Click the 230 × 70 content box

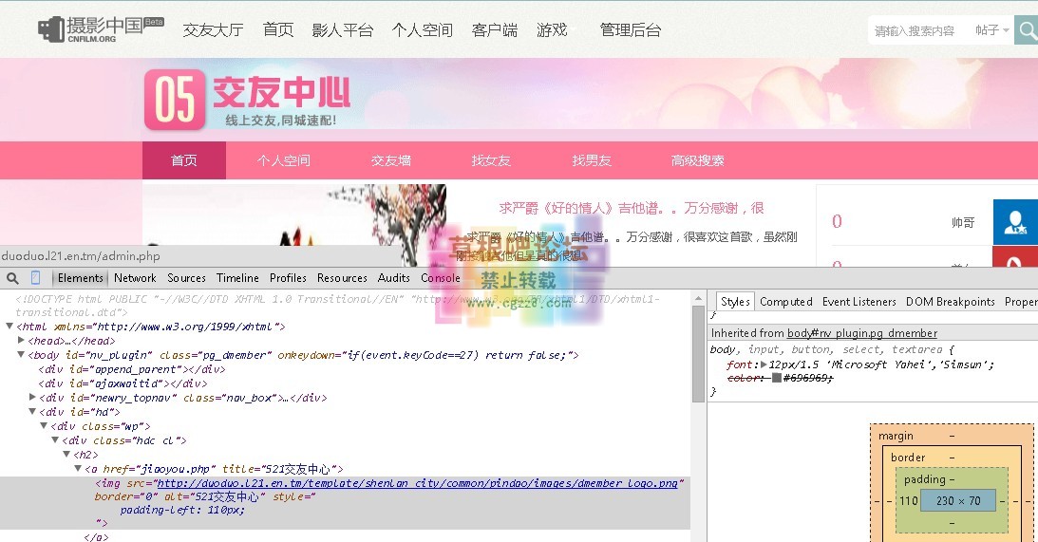[x=958, y=501]
